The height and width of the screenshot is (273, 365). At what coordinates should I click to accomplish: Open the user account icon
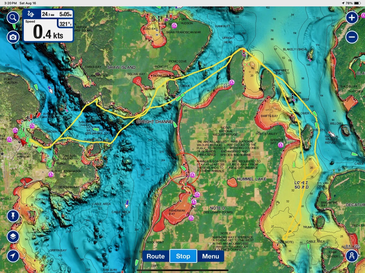(x=352, y=256)
